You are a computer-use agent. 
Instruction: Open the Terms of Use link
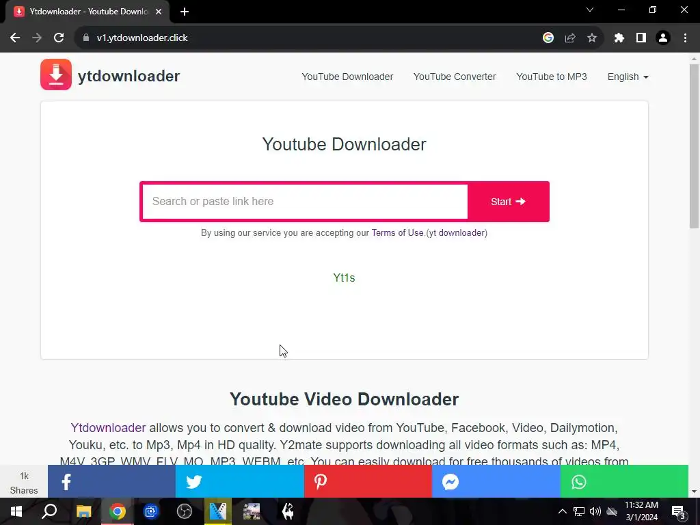point(397,233)
